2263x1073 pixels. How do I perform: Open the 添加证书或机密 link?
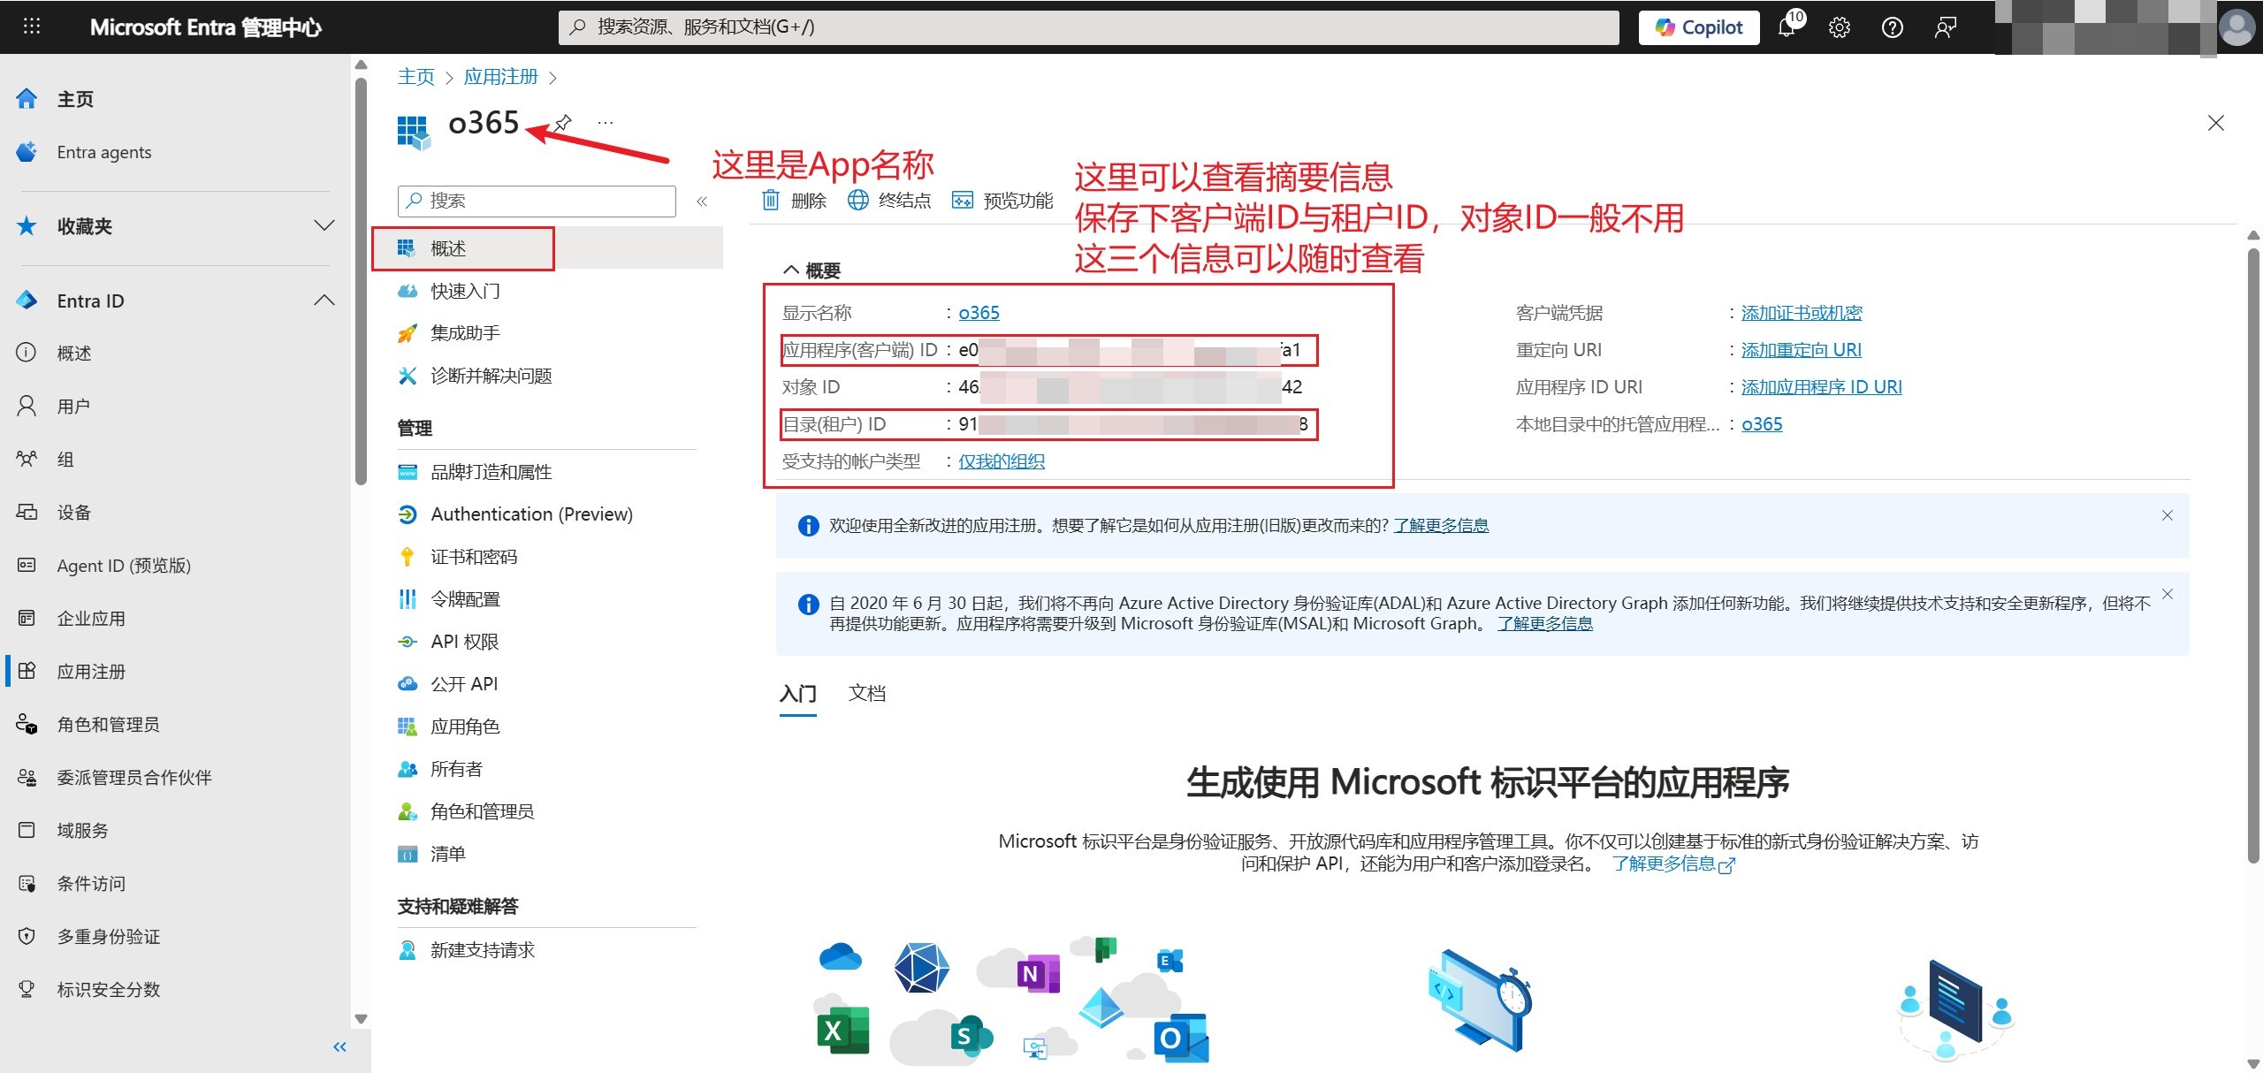pyautogui.click(x=1801, y=312)
